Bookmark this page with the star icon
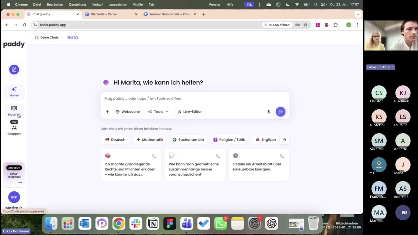This screenshot has width=418, height=235. pos(305,25)
